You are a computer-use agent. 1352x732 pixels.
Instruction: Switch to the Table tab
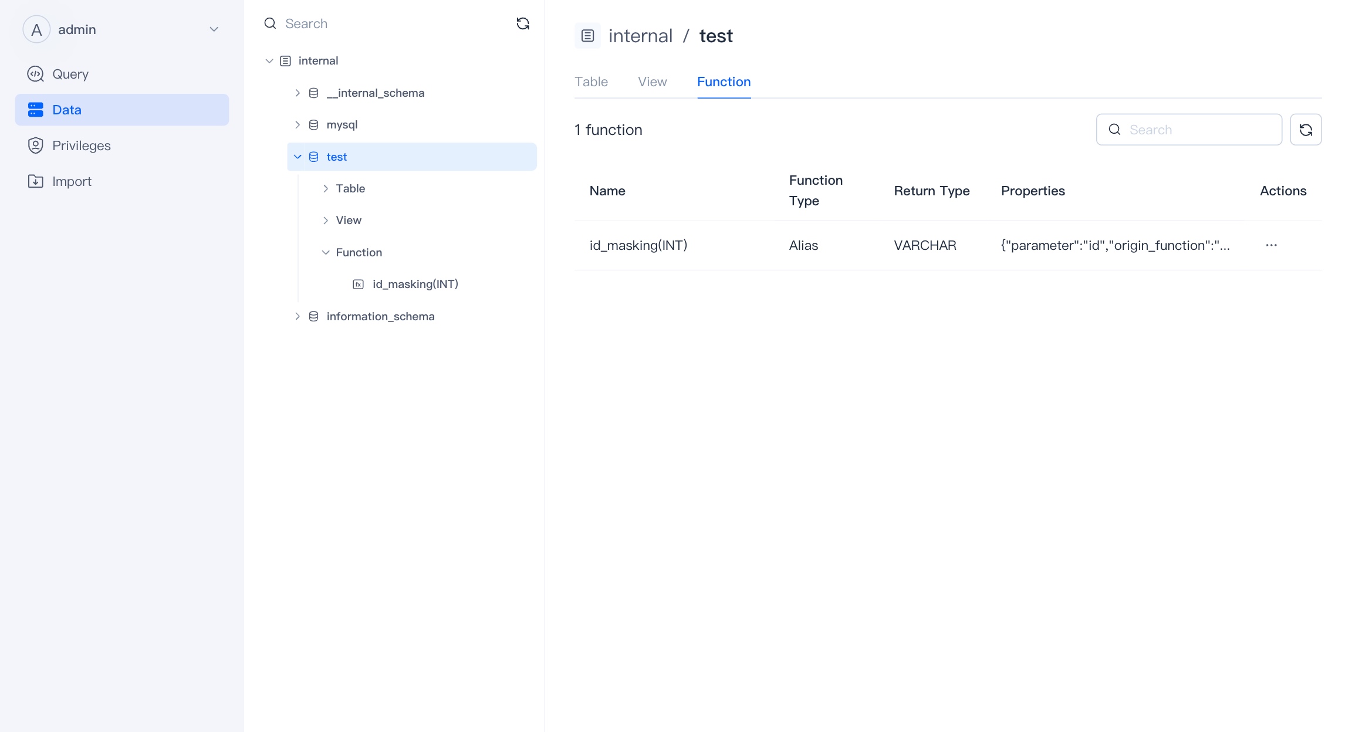coord(591,82)
